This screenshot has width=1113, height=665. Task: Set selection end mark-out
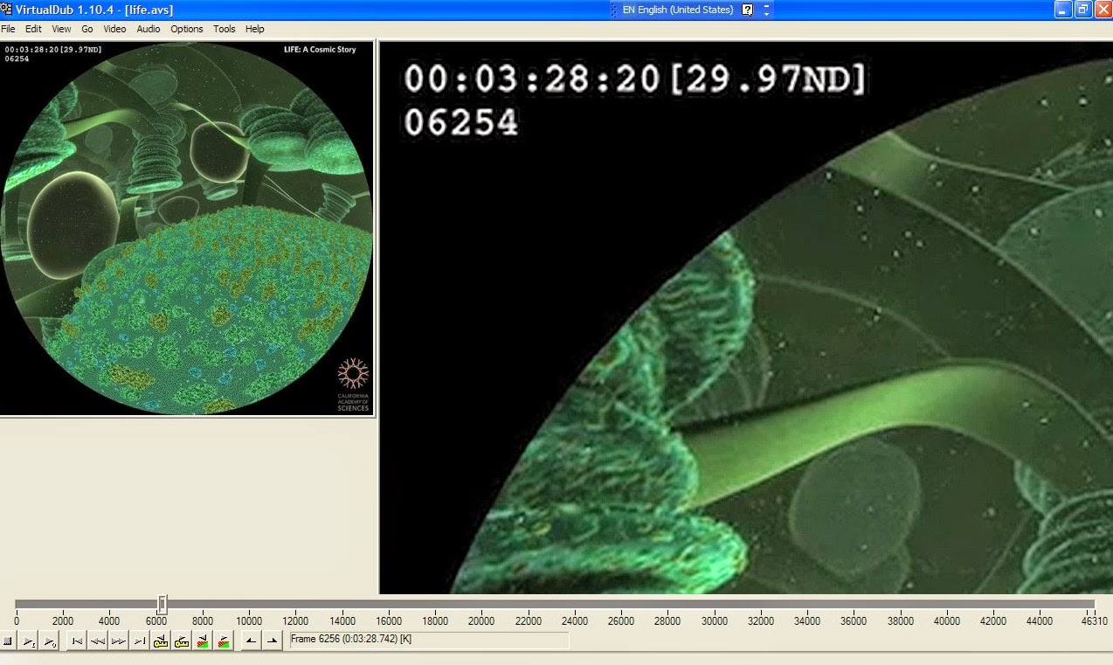pos(272,641)
